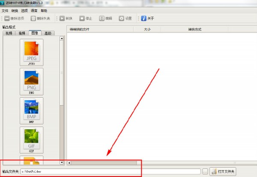This screenshot has height=177, width=257.
Task: Switch to the 音频 audio tab
Action: pyautogui.click(x=22, y=33)
